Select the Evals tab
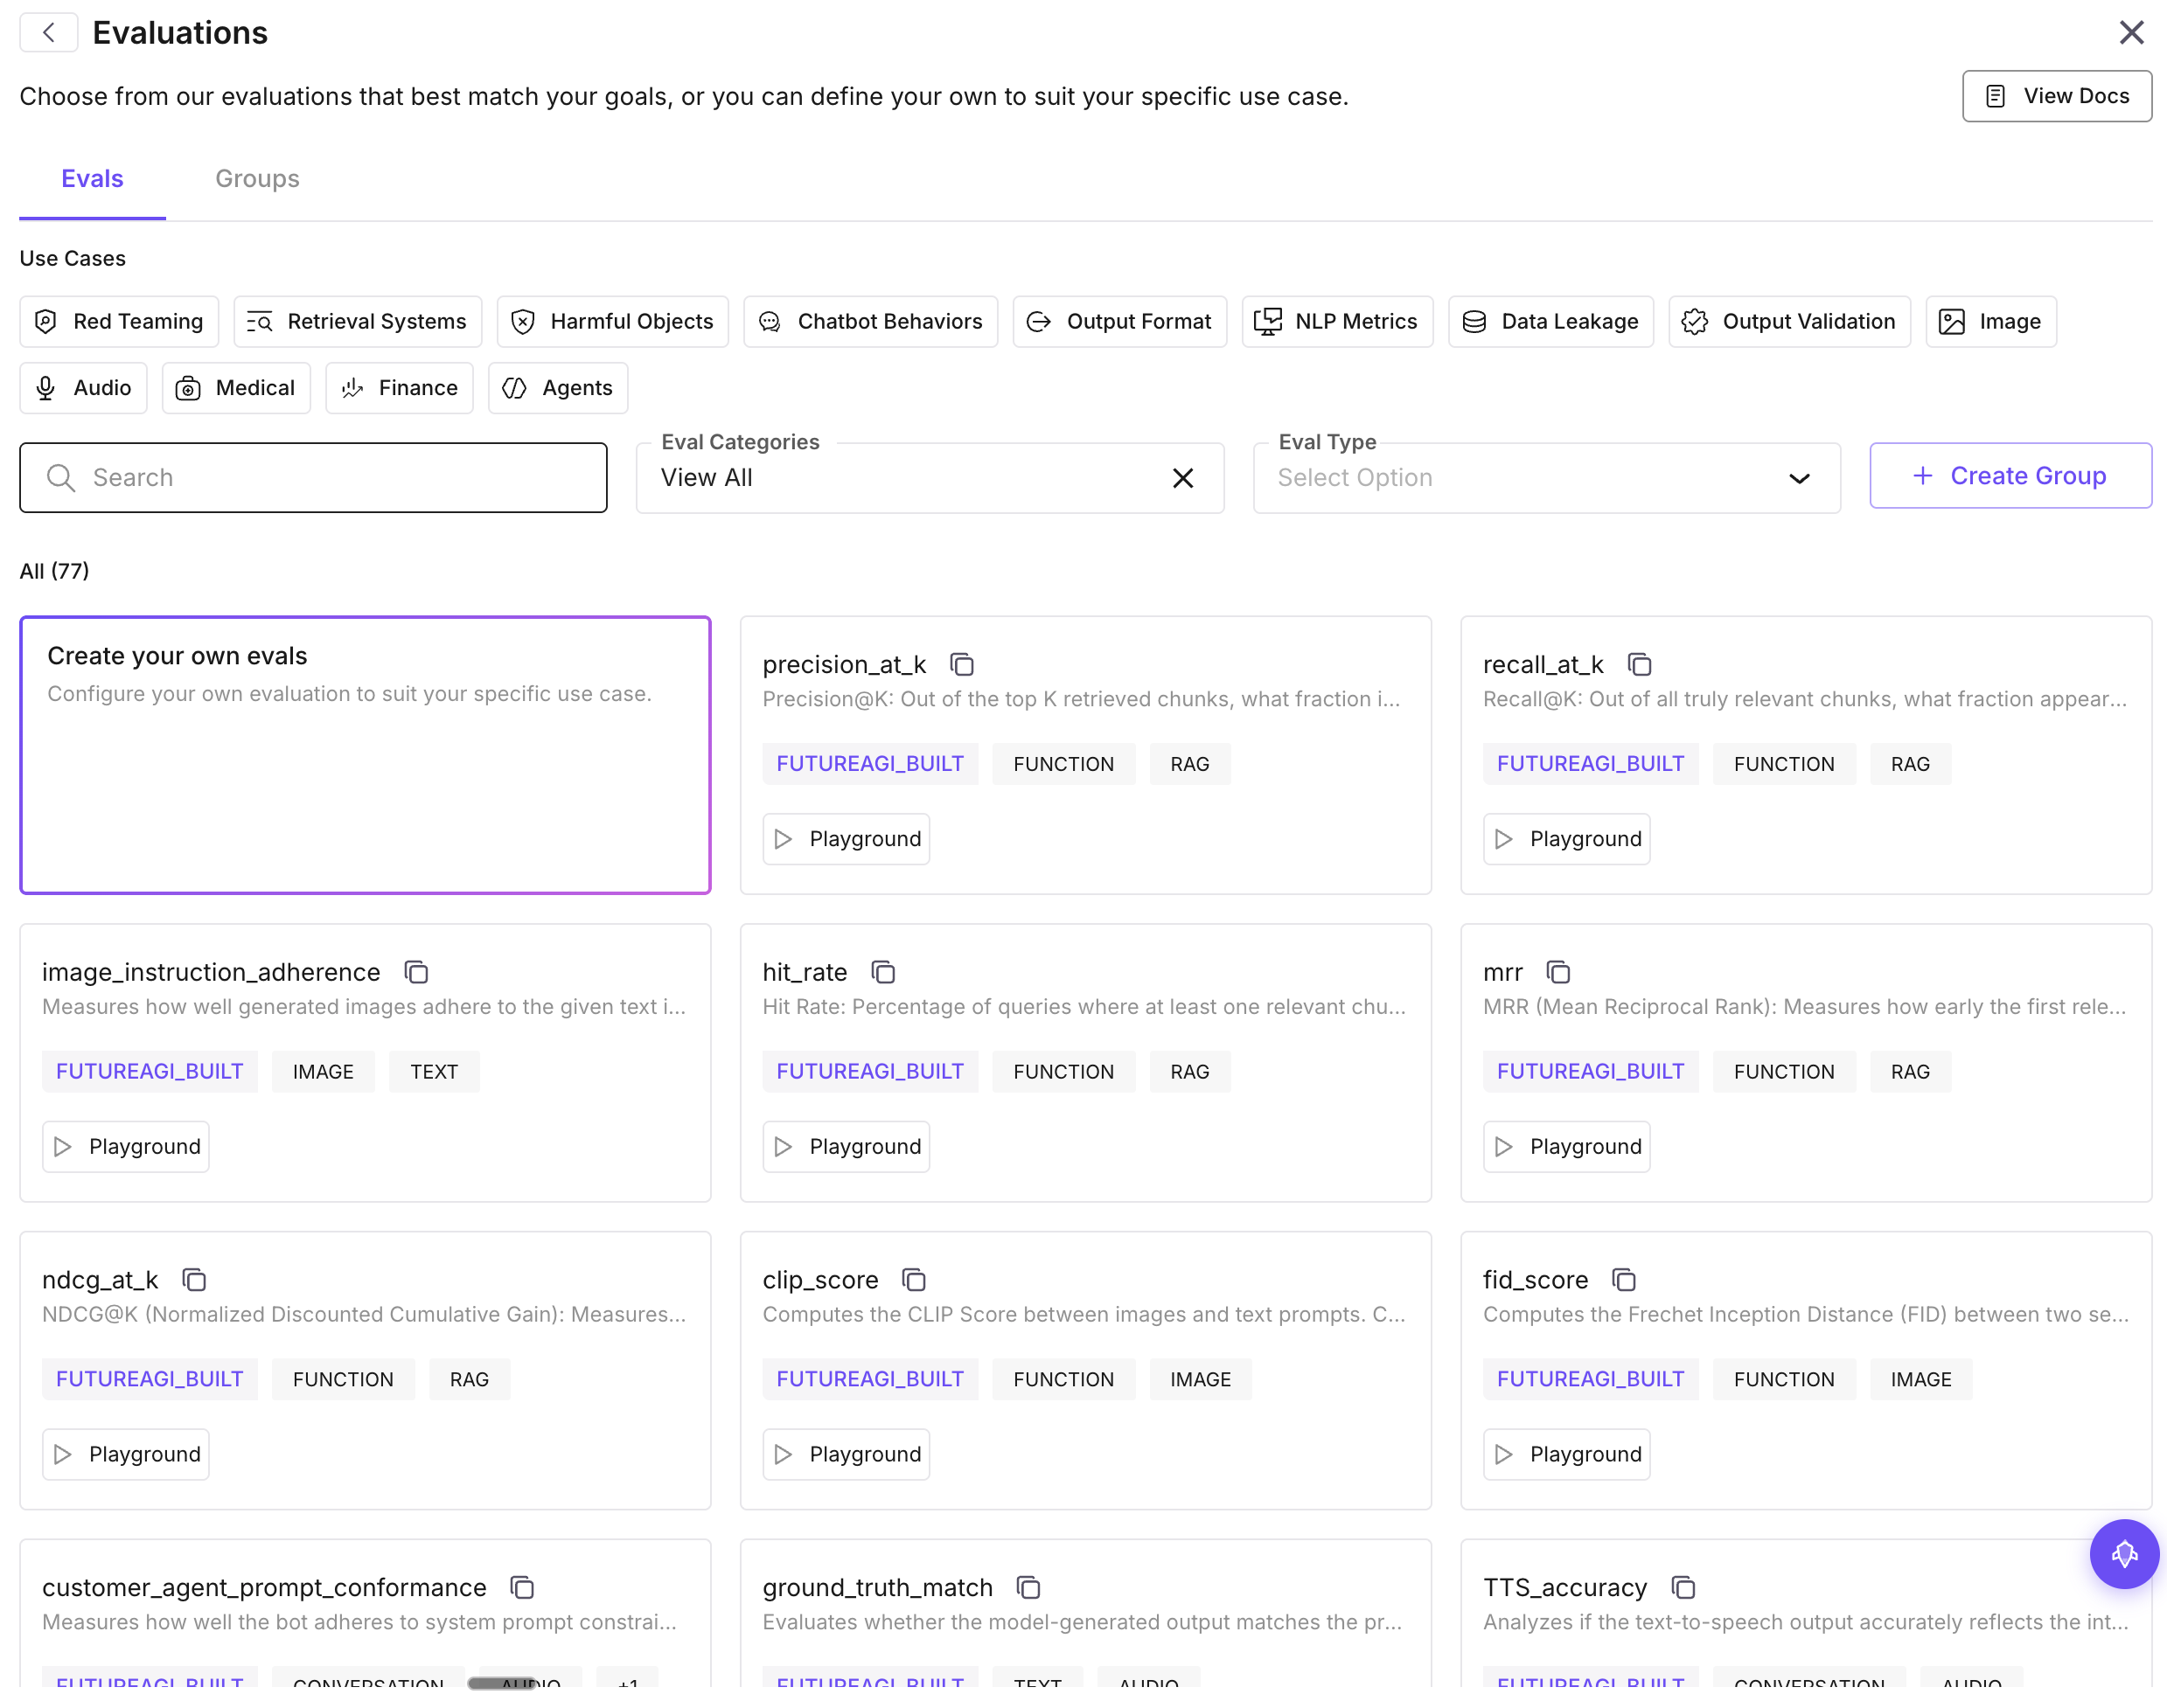 [x=92, y=179]
